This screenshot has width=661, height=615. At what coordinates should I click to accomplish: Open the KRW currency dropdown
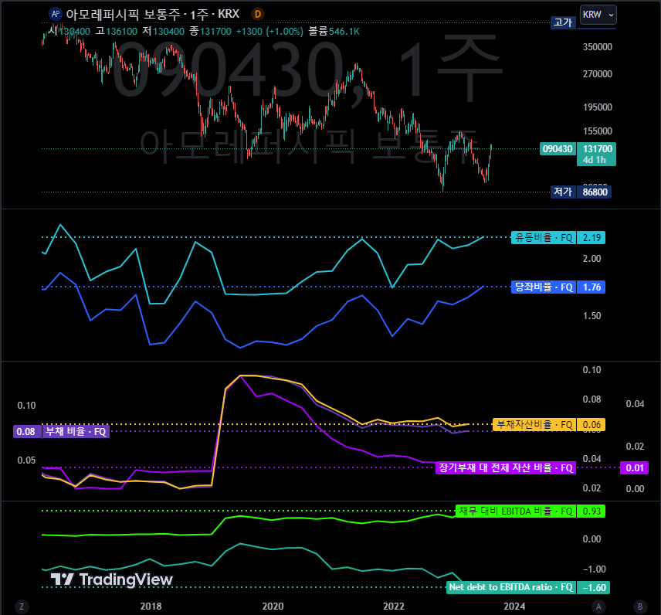click(598, 15)
